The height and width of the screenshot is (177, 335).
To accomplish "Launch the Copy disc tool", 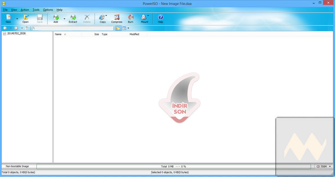I will [x=103, y=19].
